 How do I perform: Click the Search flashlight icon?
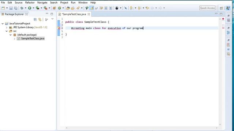point(78,8)
